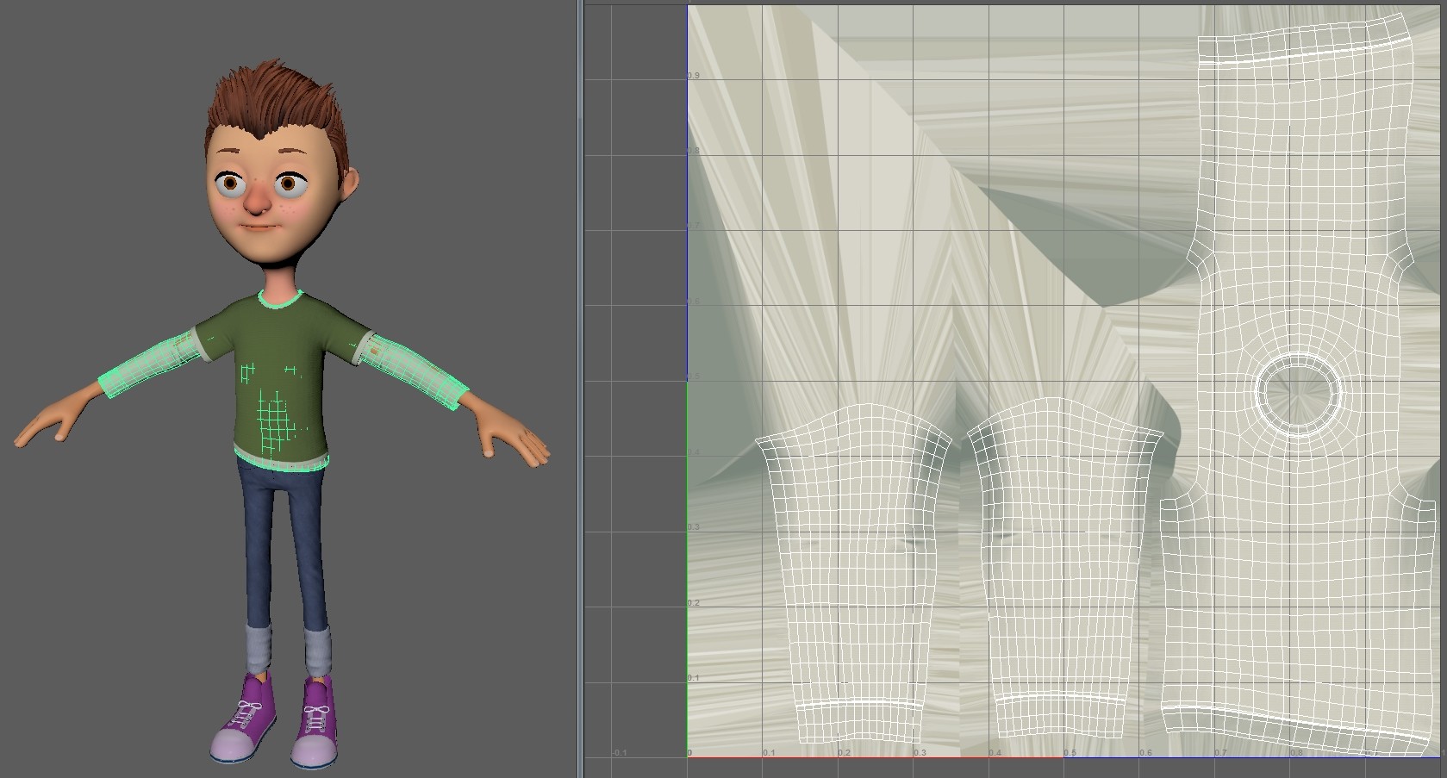Image resolution: width=1447 pixels, height=778 pixels.
Task: Click the -0.1 label on the UV ruler
Action: 619,751
